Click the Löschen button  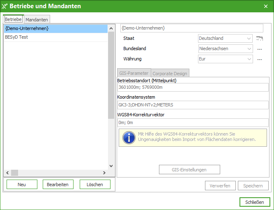pos(95,185)
